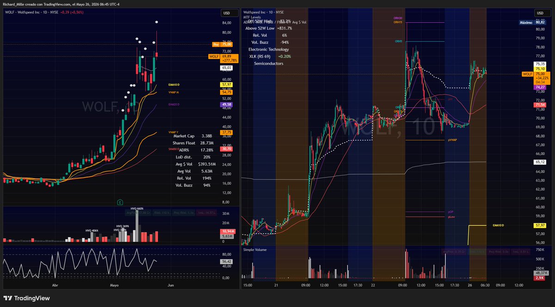Image resolution: width=555 pixels, height=307 pixels.
Task: Select the 'Simple Volume' indicator legend
Action: pos(255,249)
